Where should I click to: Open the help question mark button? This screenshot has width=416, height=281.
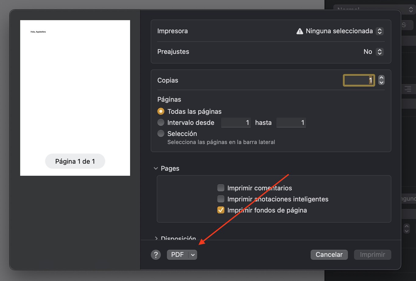(156, 255)
